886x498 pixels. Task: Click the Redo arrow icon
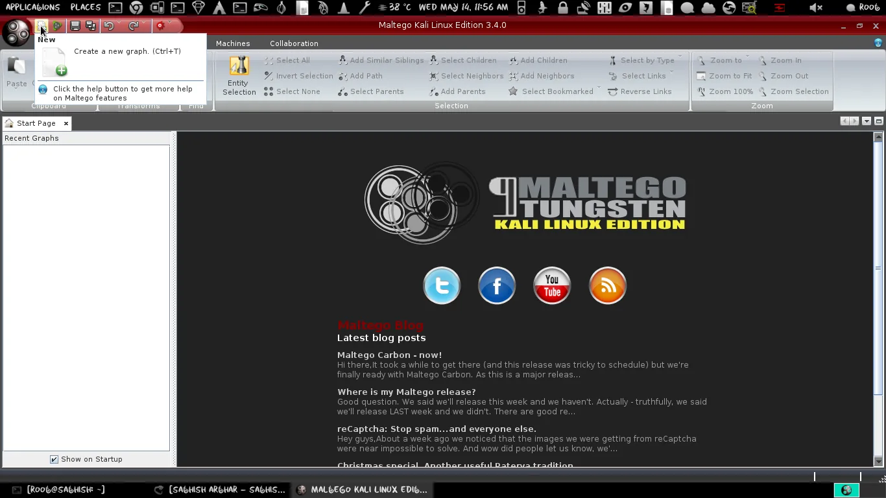click(x=133, y=25)
